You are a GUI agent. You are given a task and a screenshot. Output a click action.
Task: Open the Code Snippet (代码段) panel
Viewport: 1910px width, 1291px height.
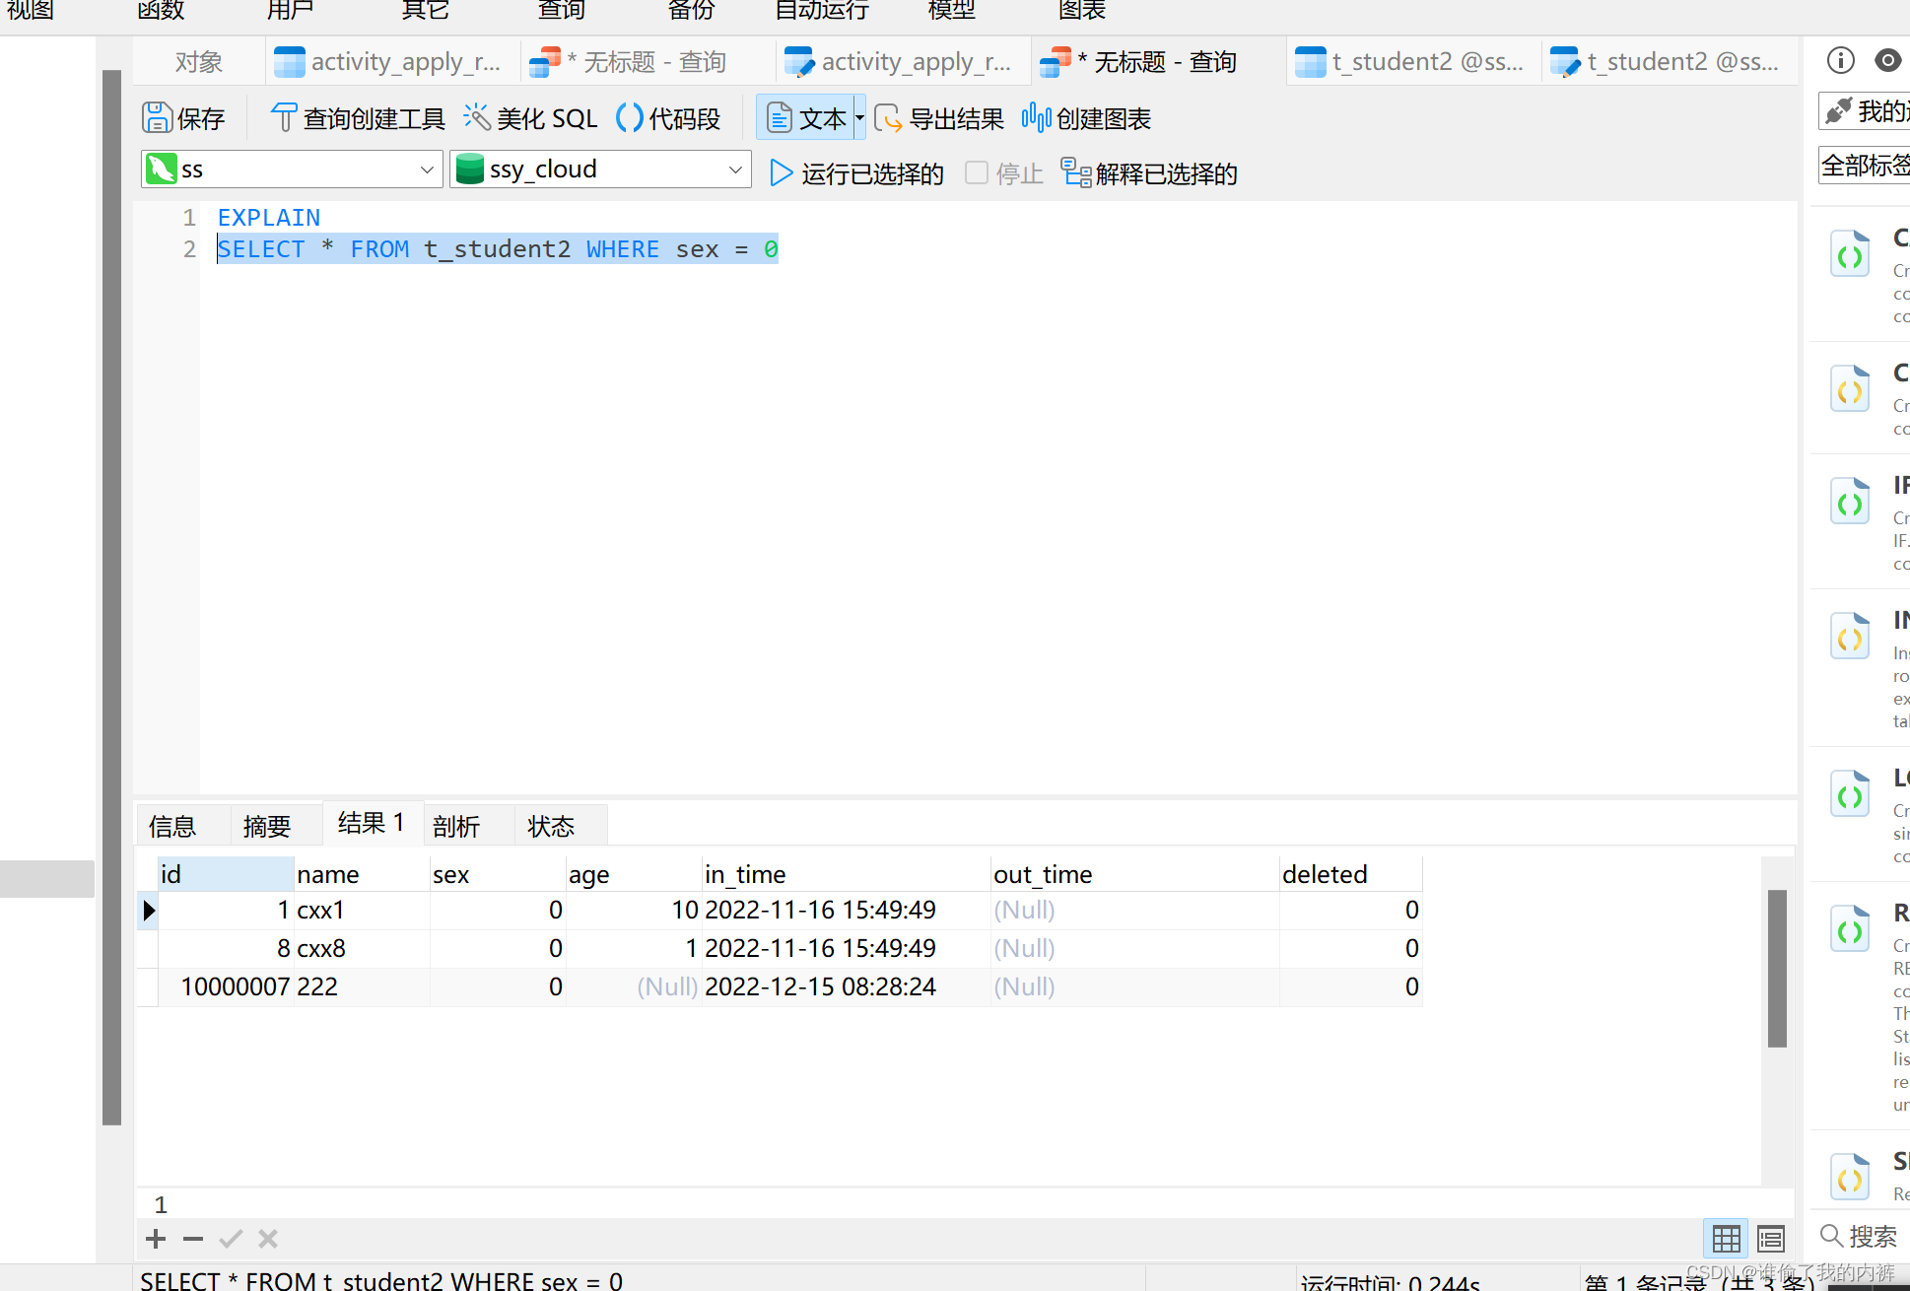[668, 118]
